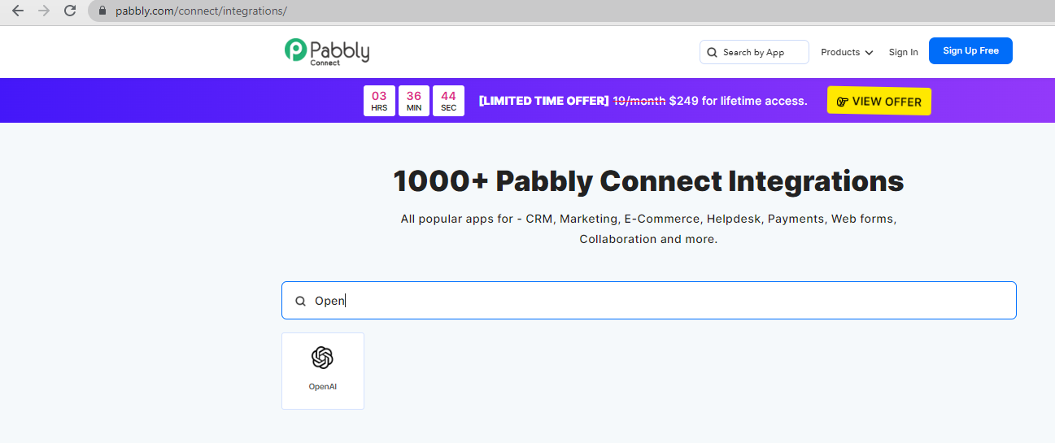Click the magnifier icon in the integrations search

click(x=300, y=301)
